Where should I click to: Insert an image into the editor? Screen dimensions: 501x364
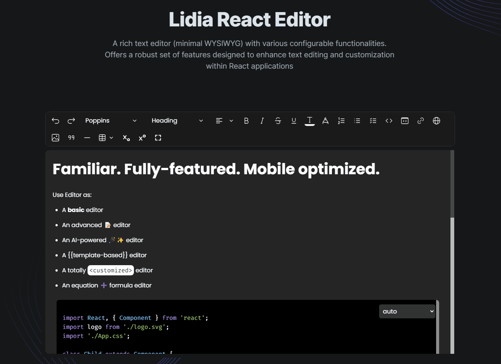[x=55, y=137]
